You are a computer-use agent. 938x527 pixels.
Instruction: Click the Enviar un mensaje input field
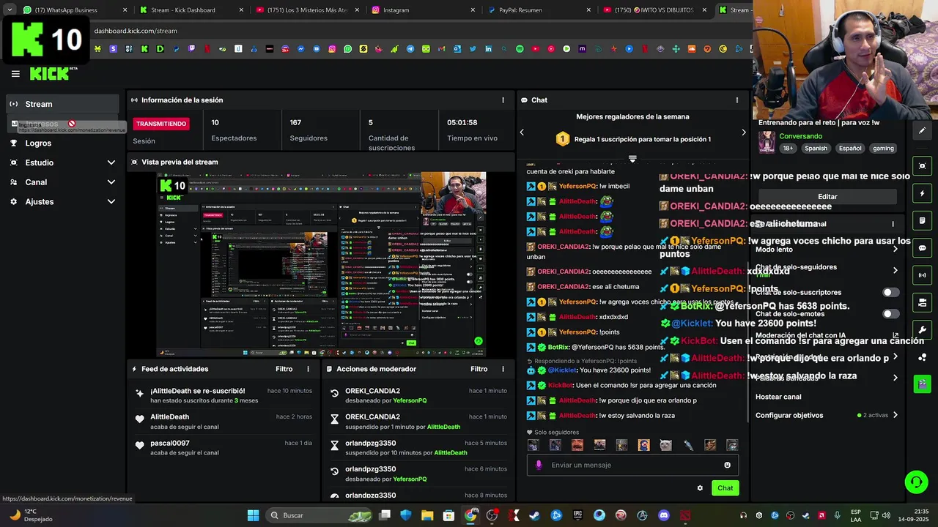pos(632,465)
